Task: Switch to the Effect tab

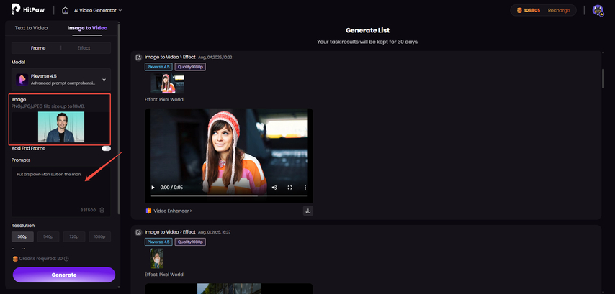Action: tap(84, 48)
